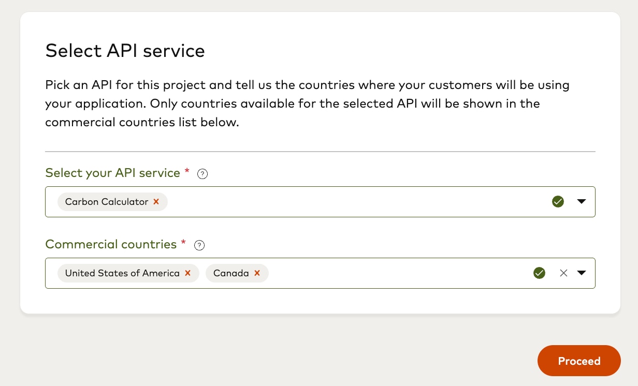Click the green checkmark on the API service field
The height and width of the screenshot is (386, 638).
(558, 202)
